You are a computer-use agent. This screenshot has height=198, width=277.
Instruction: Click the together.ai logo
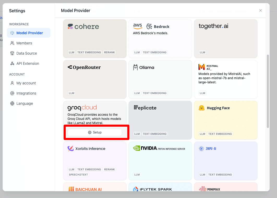pyautogui.click(x=213, y=26)
